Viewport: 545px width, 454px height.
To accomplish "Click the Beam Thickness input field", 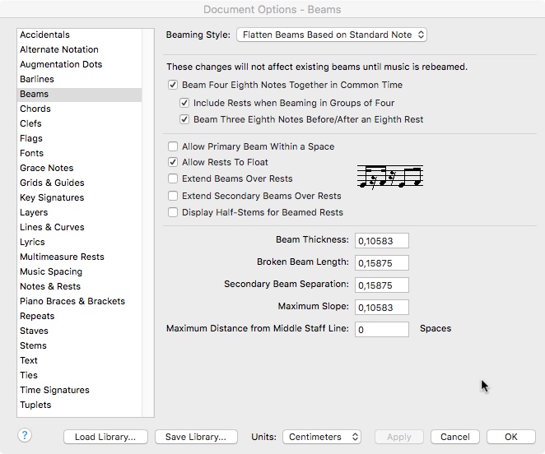I will (381, 240).
